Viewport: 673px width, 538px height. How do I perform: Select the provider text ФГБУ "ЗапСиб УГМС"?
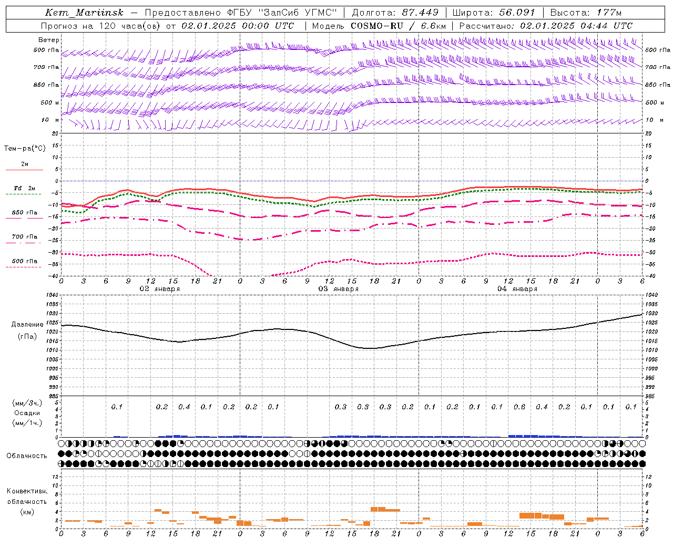[x=283, y=13]
